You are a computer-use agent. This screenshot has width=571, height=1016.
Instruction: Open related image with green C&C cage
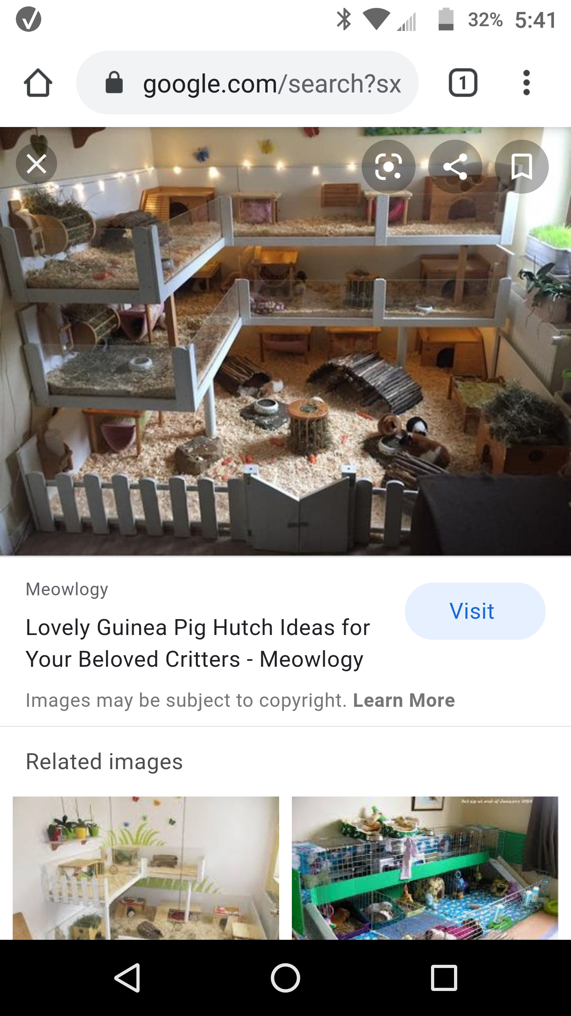[425, 868]
